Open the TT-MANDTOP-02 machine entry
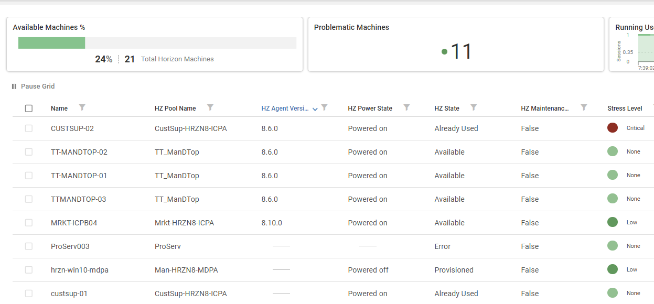The height and width of the screenshot is (304, 654). click(79, 152)
